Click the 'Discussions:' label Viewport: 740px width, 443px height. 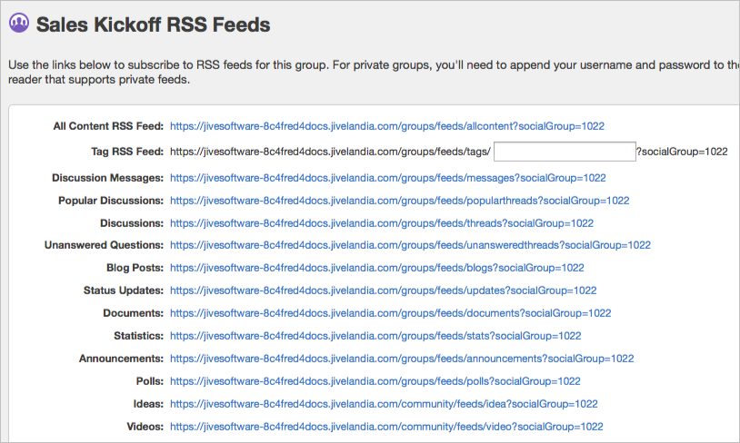pyautogui.click(x=132, y=223)
